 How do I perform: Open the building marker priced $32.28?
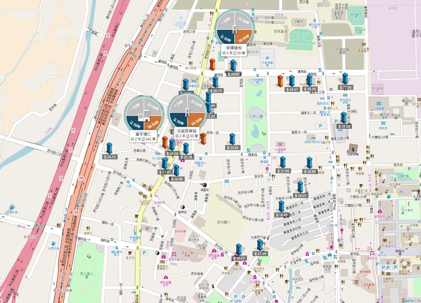(x=186, y=149)
